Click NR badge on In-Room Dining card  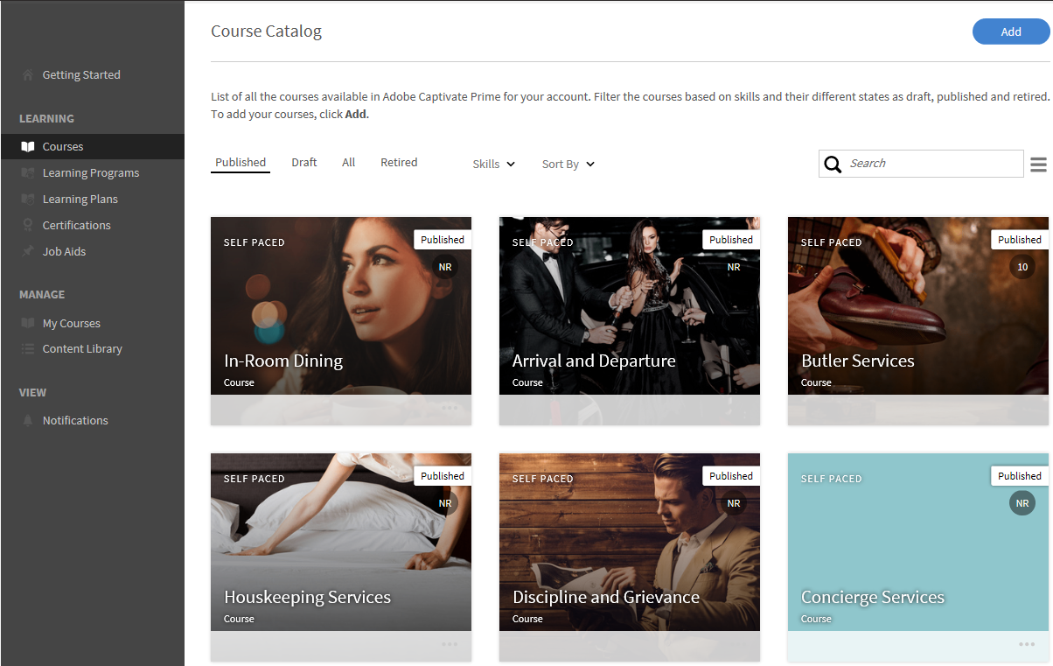click(x=445, y=267)
